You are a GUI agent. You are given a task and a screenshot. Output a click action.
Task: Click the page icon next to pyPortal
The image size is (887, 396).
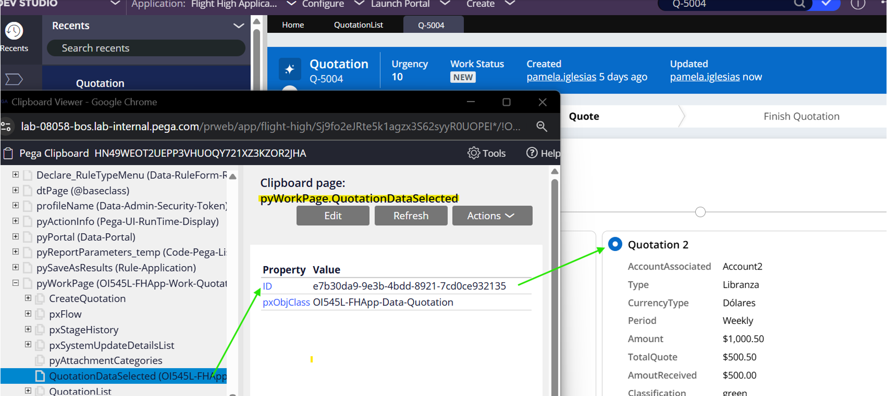coord(28,237)
